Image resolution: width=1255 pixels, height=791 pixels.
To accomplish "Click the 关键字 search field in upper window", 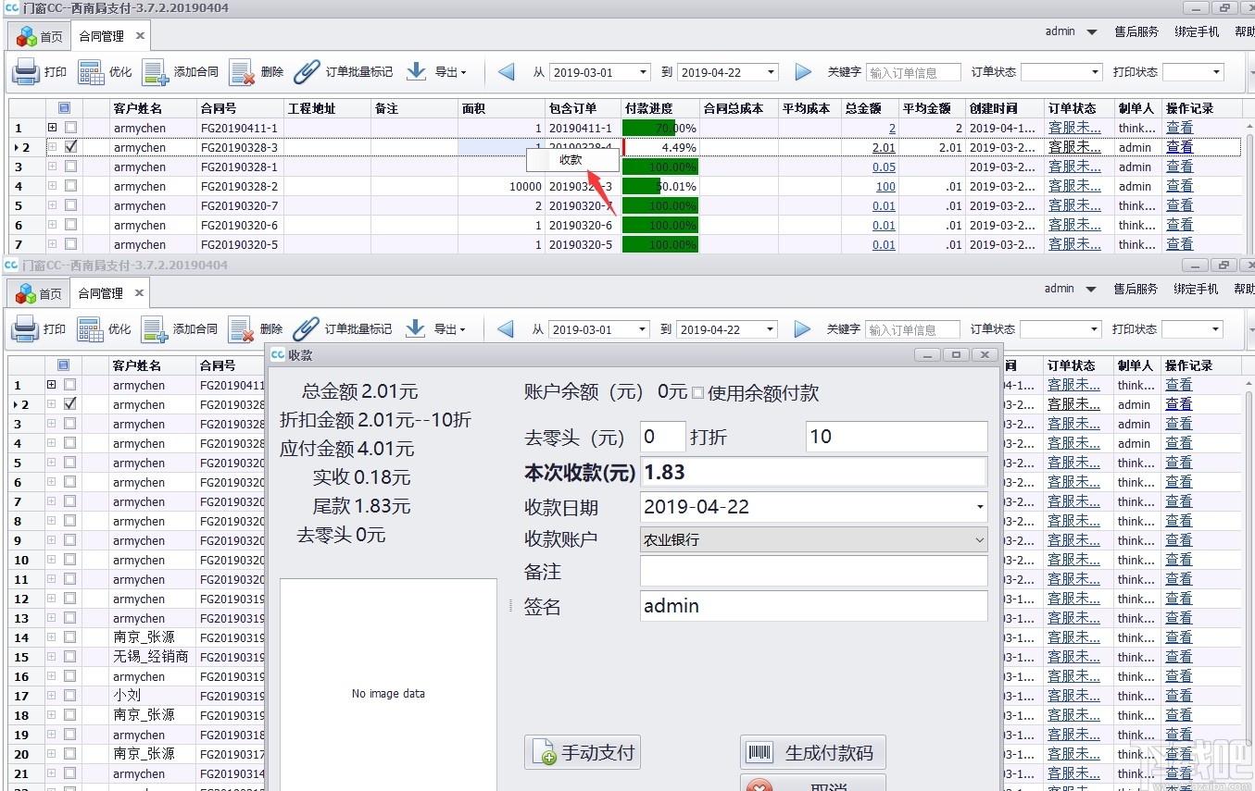I will (913, 72).
